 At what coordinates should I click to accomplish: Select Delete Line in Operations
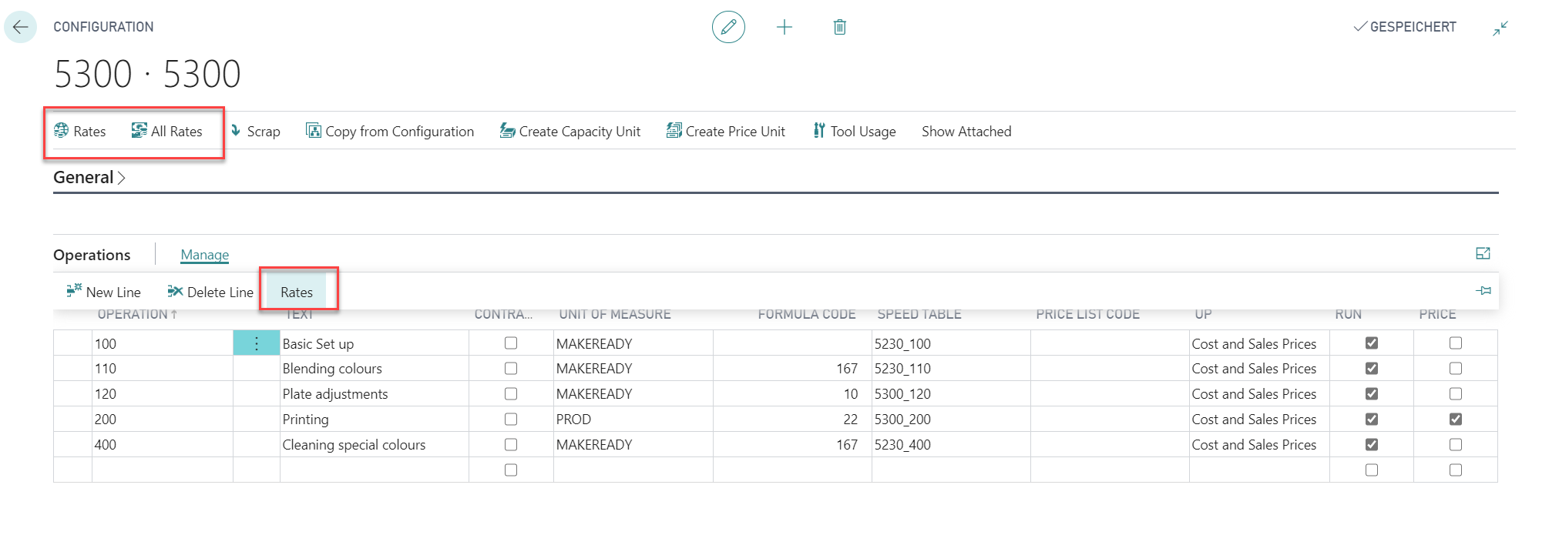(x=210, y=292)
